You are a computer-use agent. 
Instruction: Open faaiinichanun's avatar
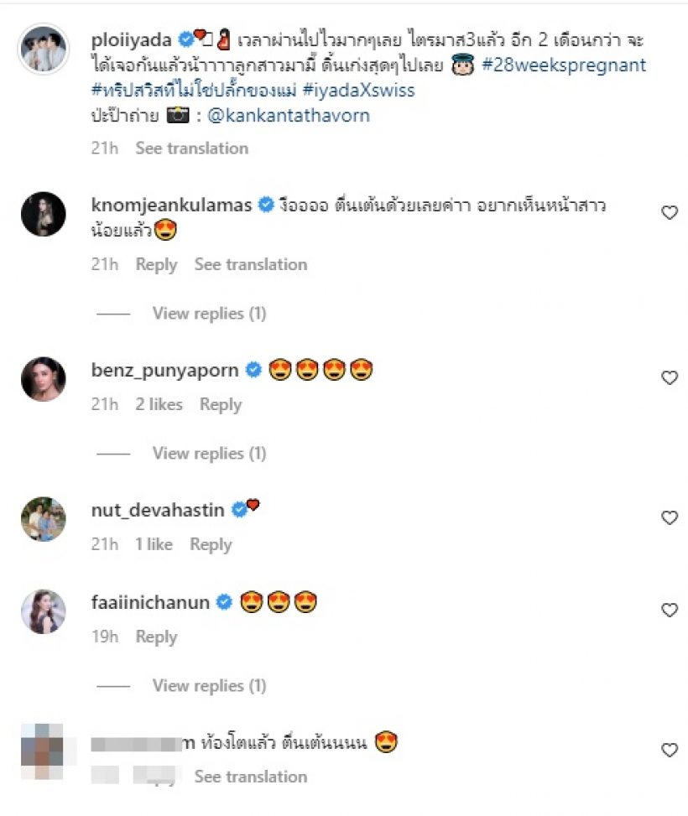click(43, 611)
